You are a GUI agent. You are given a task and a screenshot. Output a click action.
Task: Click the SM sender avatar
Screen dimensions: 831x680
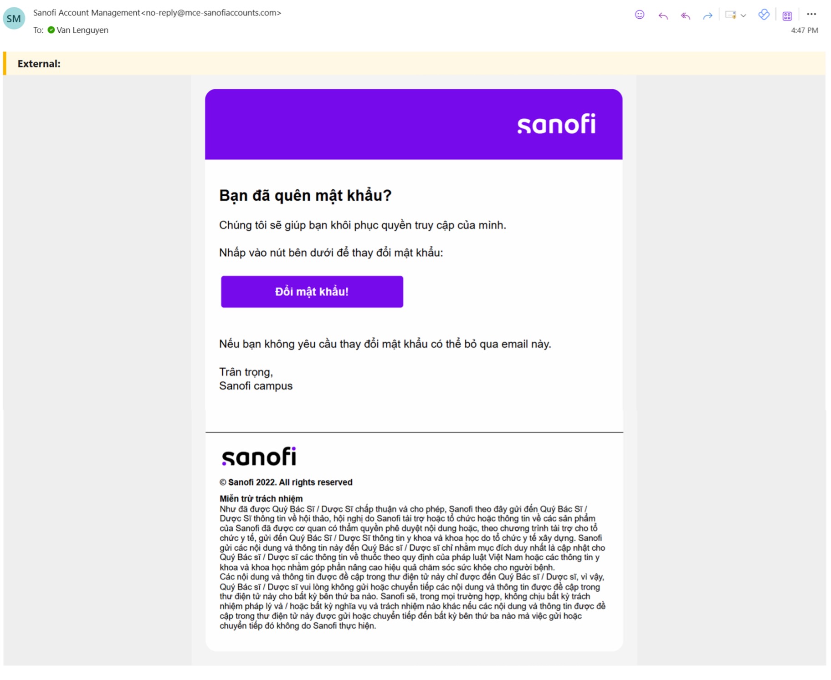pyautogui.click(x=14, y=19)
